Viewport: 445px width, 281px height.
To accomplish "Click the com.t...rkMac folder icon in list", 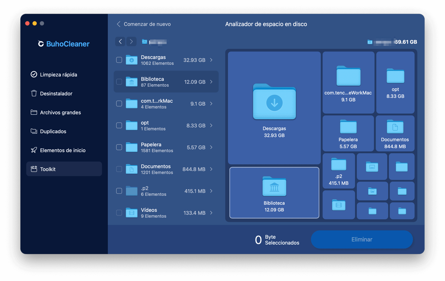I will click(132, 104).
